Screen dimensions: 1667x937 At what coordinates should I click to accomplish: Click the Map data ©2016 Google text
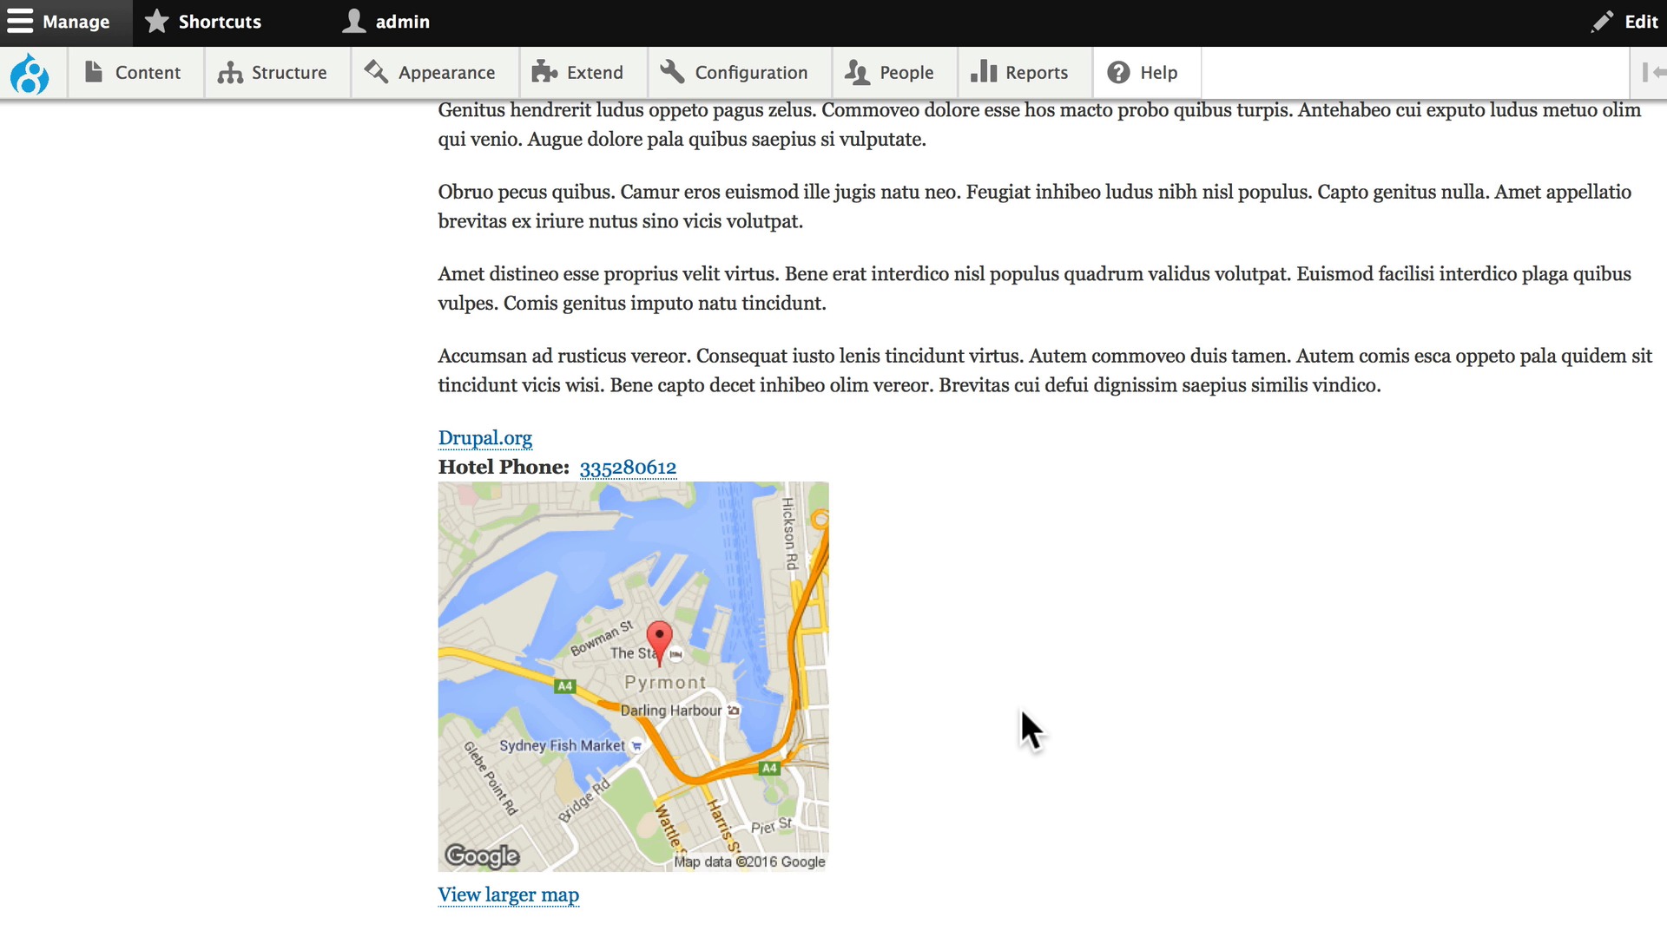(749, 862)
